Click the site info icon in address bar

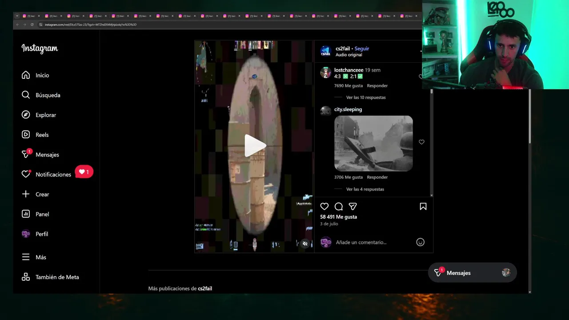point(40,24)
